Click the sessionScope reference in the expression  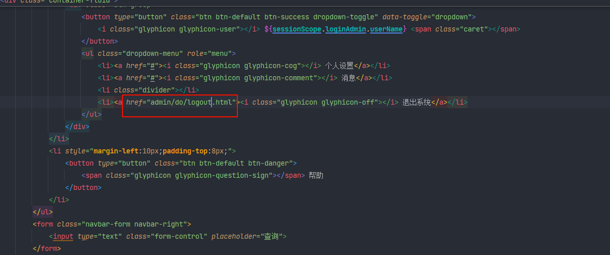297,29
